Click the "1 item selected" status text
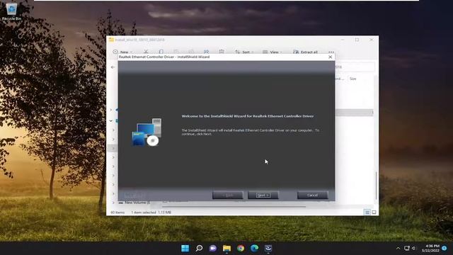Screen dimensions: 453x255 144,212
